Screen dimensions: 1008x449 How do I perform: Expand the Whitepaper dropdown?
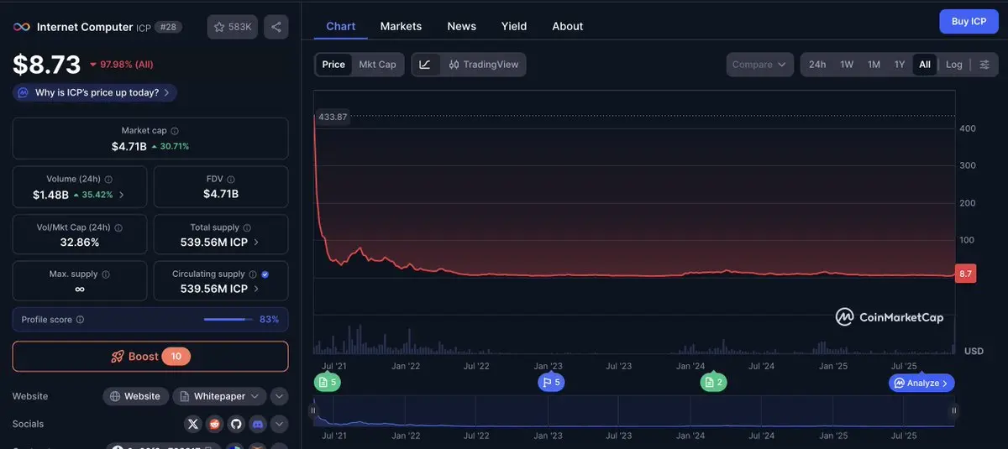pos(219,396)
